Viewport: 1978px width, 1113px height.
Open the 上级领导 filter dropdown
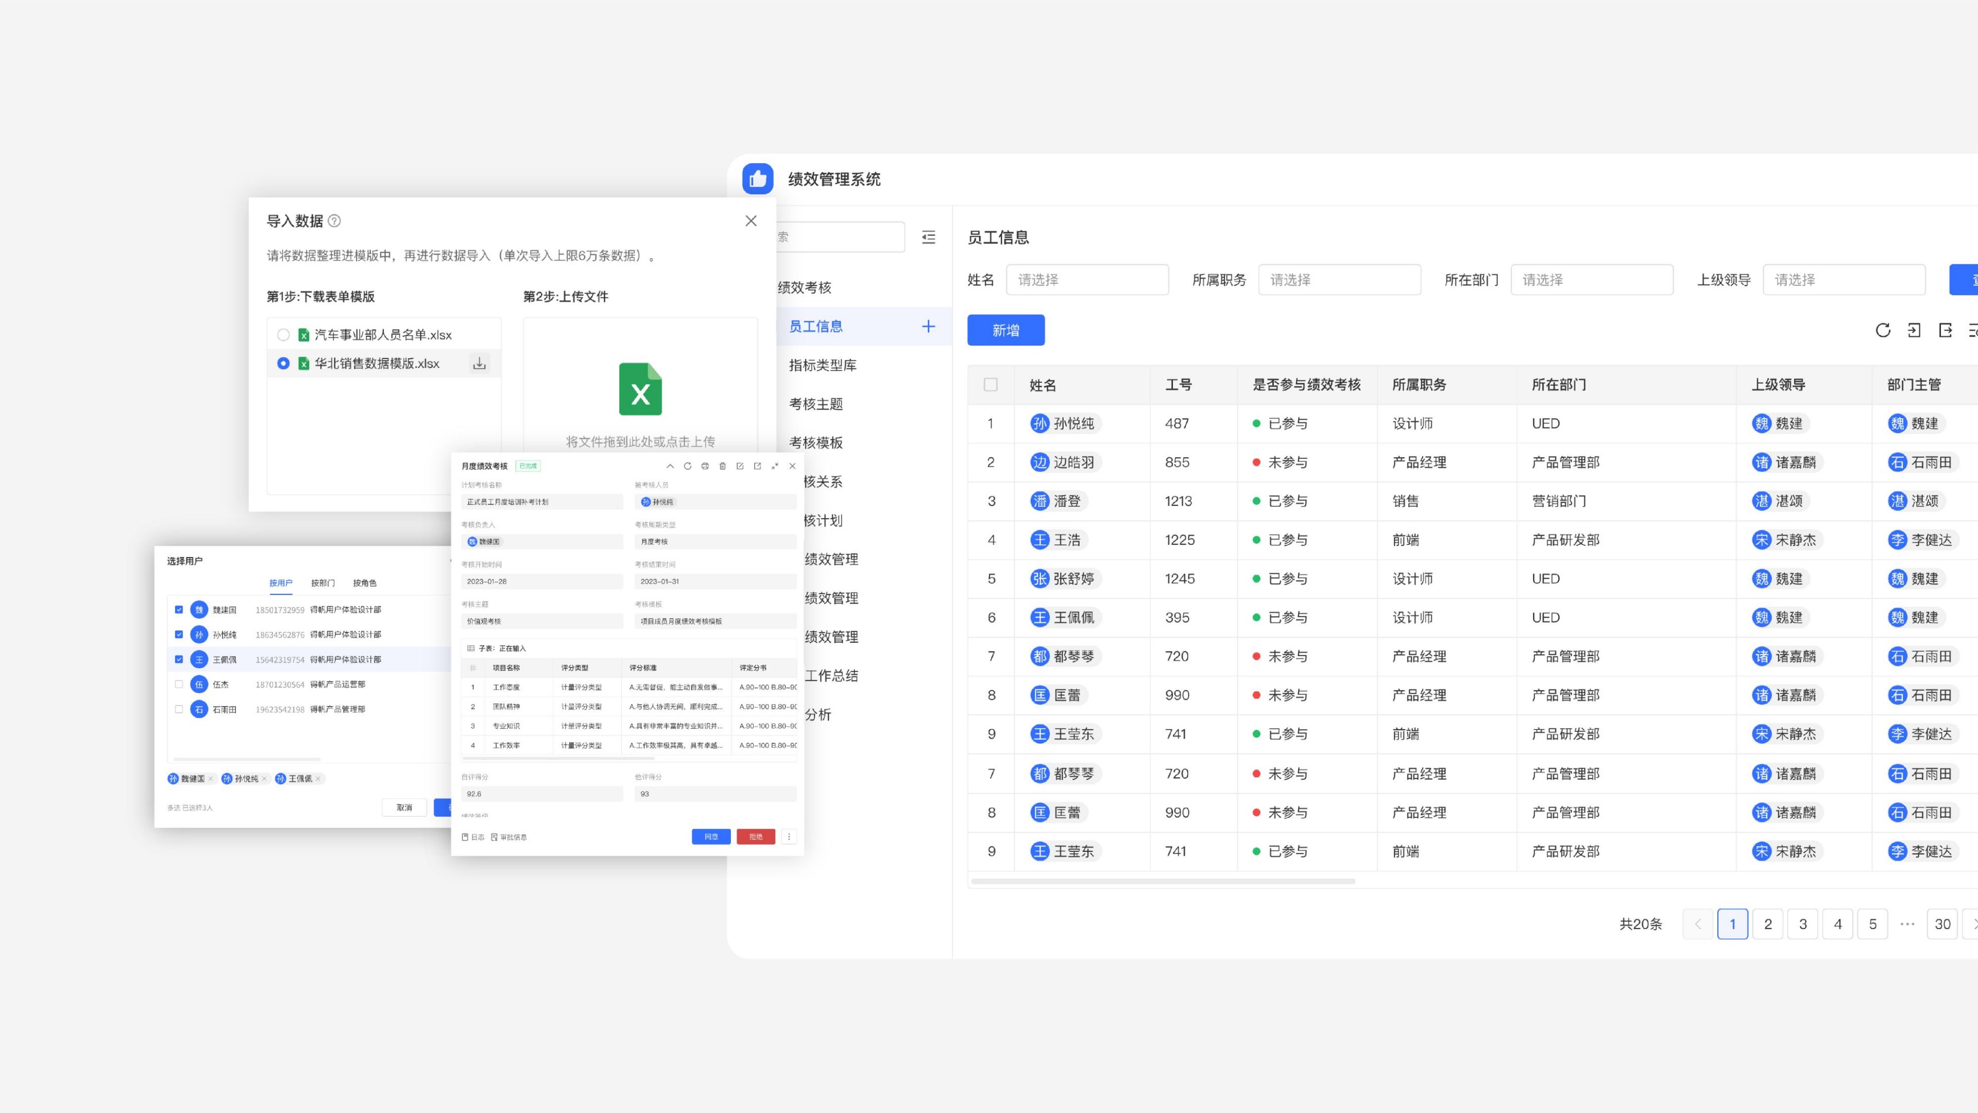pyautogui.click(x=1844, y=280)
